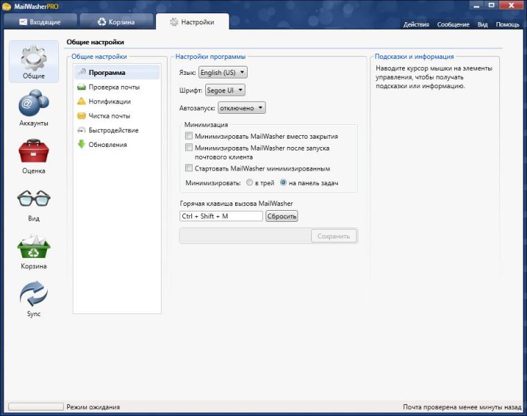Open the Шрифт Segoe UI dropdown
The height and width of the screenshot is (416, 527).
pyautogui.click(x=225, y=90)
